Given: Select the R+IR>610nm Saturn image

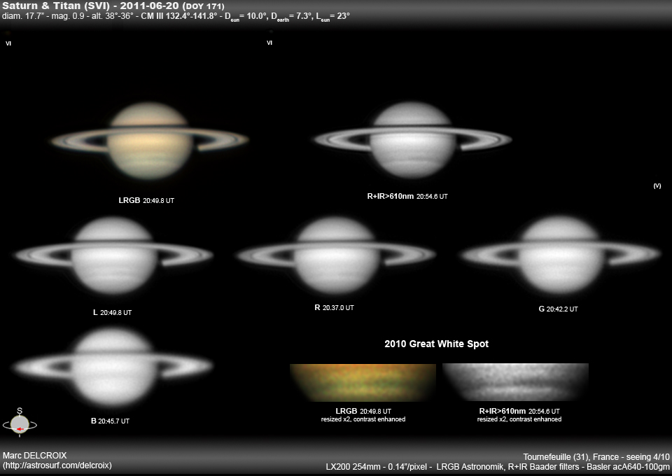Looking at the screenshot, I should [x=412, y=140].
